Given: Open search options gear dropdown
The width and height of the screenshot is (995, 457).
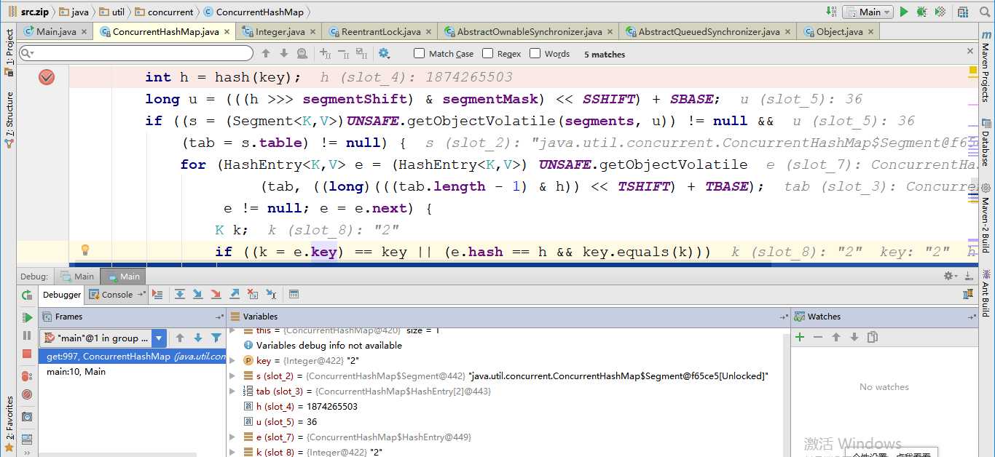Looking at the screenshot, I should click(385, 53).
